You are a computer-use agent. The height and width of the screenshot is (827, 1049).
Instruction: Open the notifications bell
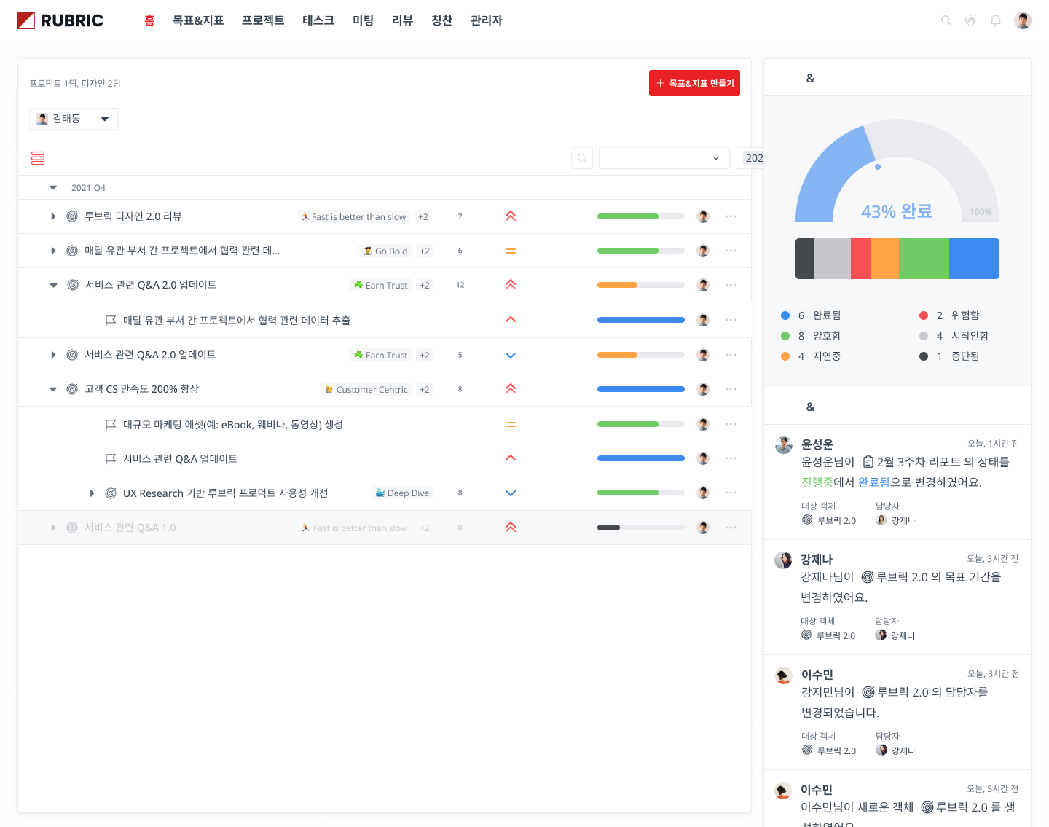[995, 20]
